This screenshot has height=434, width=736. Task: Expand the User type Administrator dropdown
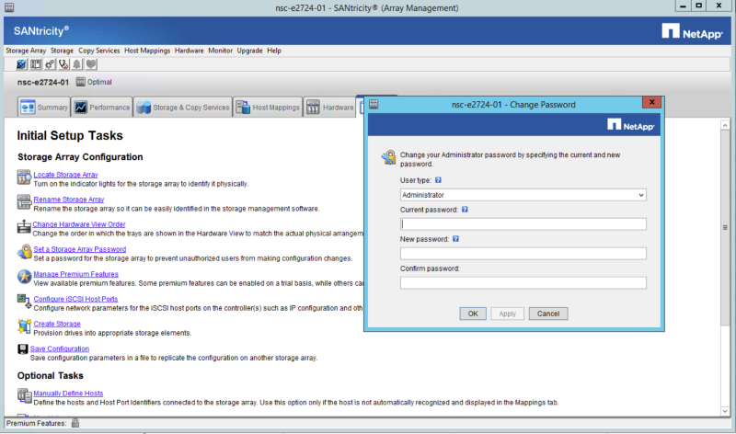click(640, 195)
